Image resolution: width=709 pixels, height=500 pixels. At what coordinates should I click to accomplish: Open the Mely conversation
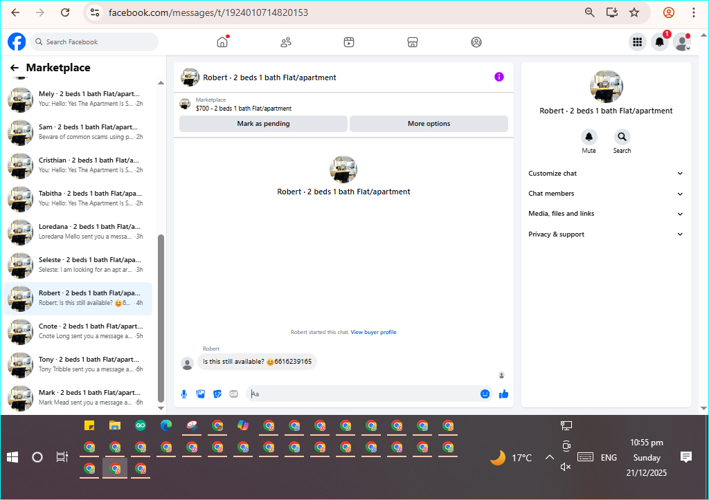[x=78, y=100]
